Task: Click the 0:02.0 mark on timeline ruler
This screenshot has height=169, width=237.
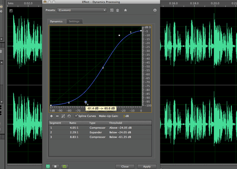Action: coord(28,3)
